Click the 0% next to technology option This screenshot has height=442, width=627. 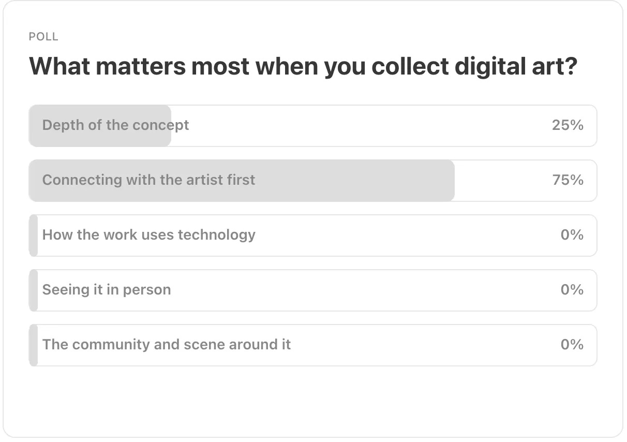coord(572,235)
